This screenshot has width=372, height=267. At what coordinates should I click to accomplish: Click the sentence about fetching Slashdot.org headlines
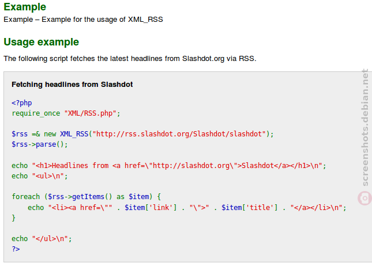(x=130, y=59)
